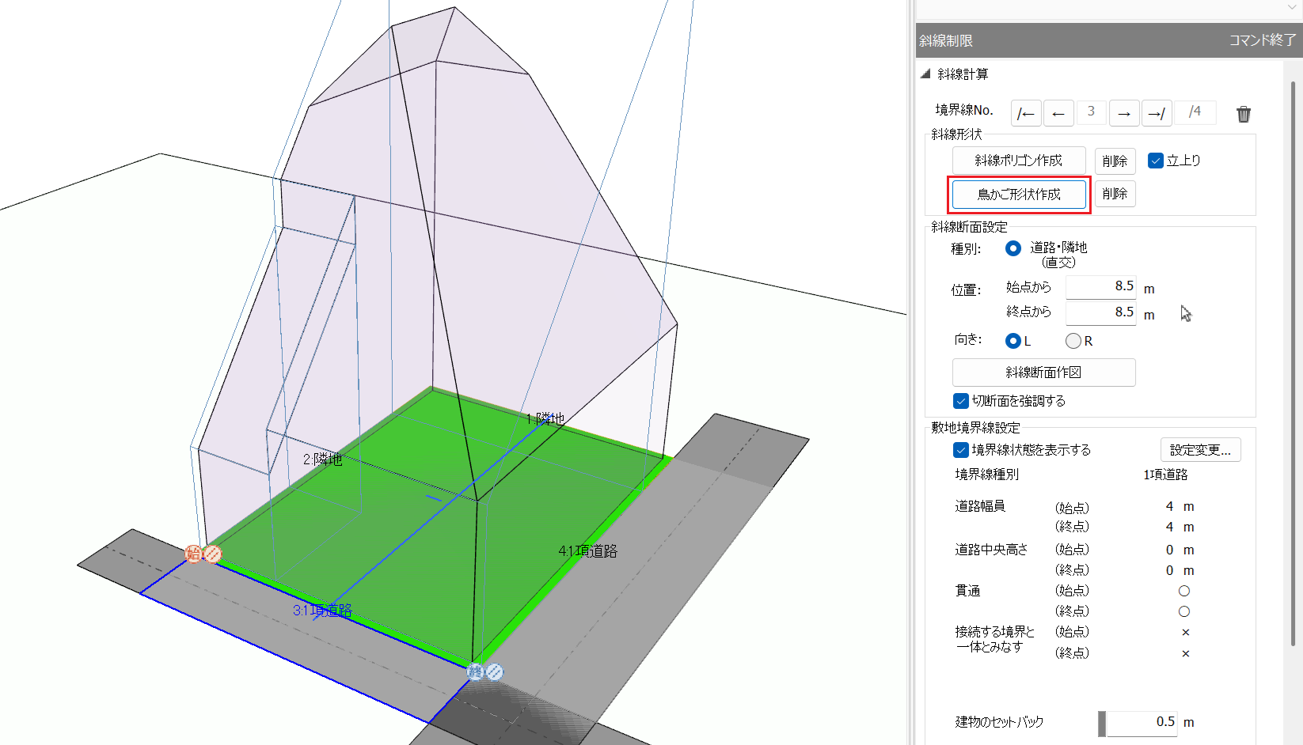Screen dimensions: 1303x745
Task: Delete current boundary line via trash icon
Action: (1244, 113)
